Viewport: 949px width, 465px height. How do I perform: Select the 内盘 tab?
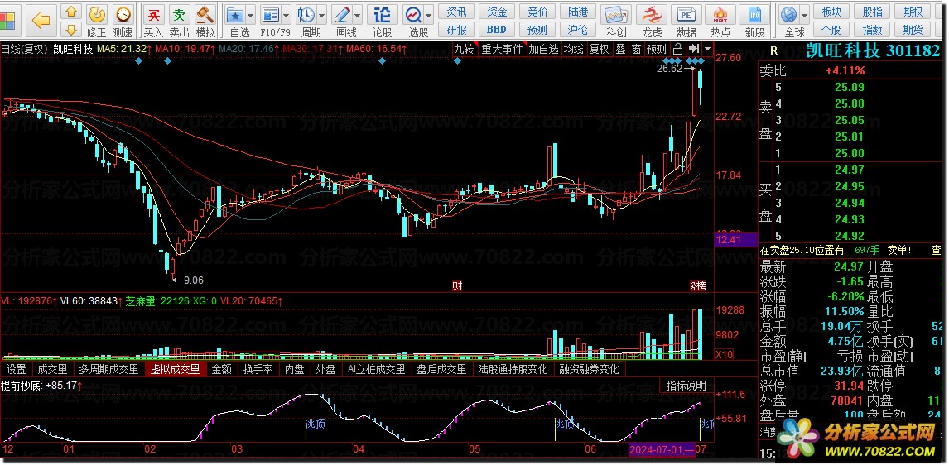[x=295, y=369]
